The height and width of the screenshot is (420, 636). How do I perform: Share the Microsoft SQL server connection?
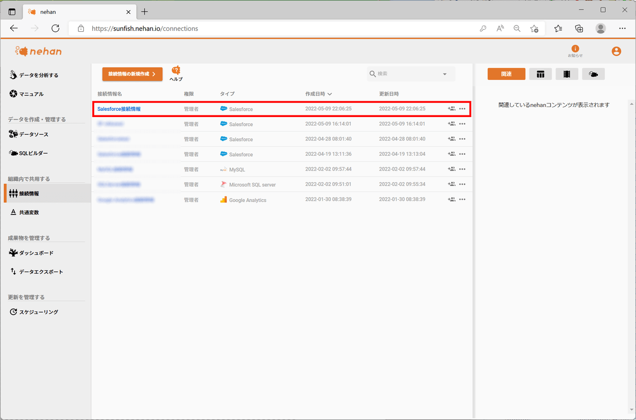point(452,184)
